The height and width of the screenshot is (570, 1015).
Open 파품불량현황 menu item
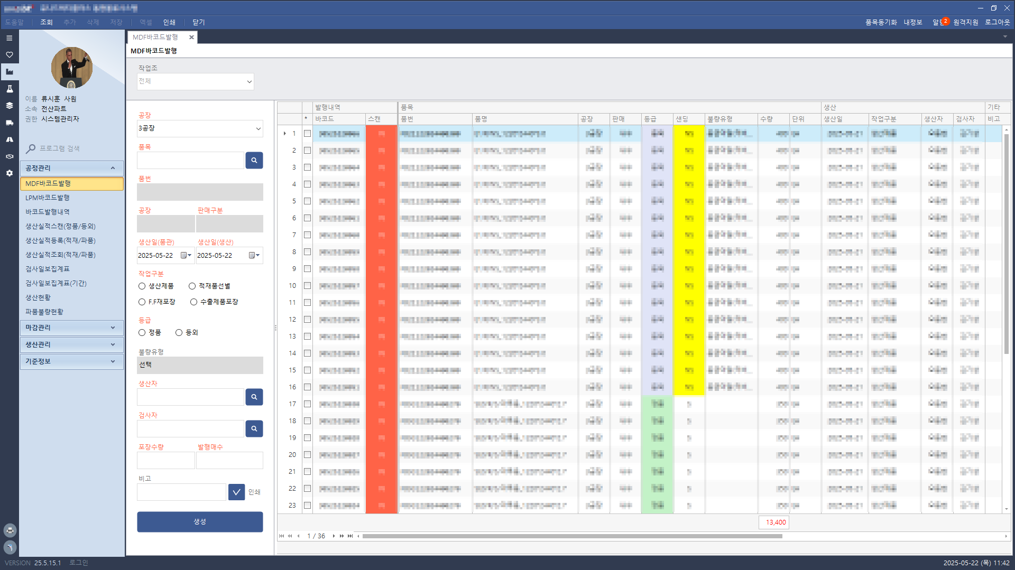pos(44,312)
